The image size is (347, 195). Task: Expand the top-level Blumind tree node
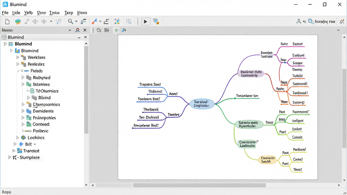5,44
